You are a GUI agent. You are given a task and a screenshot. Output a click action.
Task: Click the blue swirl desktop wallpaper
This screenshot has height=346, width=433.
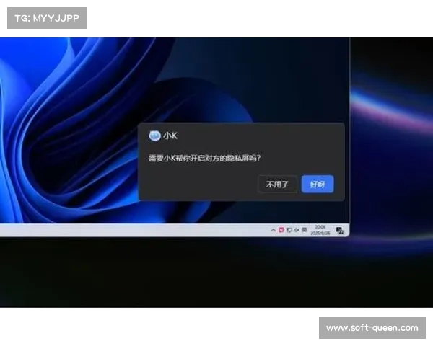point(72,130)
